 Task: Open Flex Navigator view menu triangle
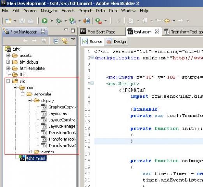73,39
